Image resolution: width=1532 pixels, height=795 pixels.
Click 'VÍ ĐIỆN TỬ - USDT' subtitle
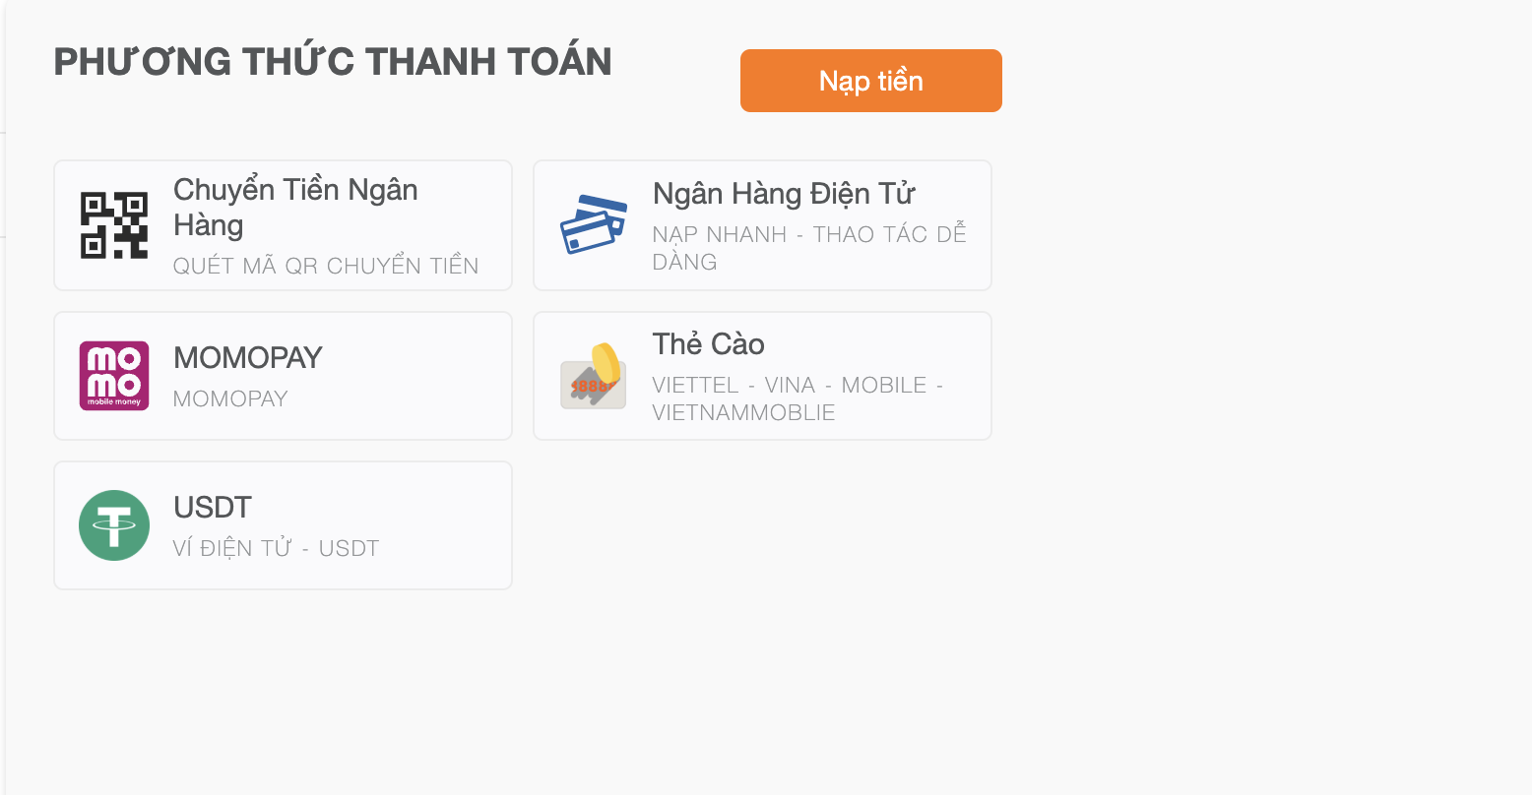[x=276, y=548]
